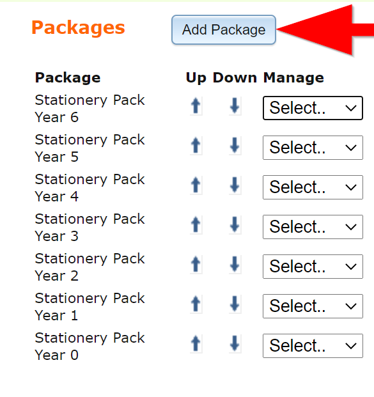Move Stationery Pack Year 6 up
Image resolution: width=374 pixels, height=397 pixels.
coord(196,106)
